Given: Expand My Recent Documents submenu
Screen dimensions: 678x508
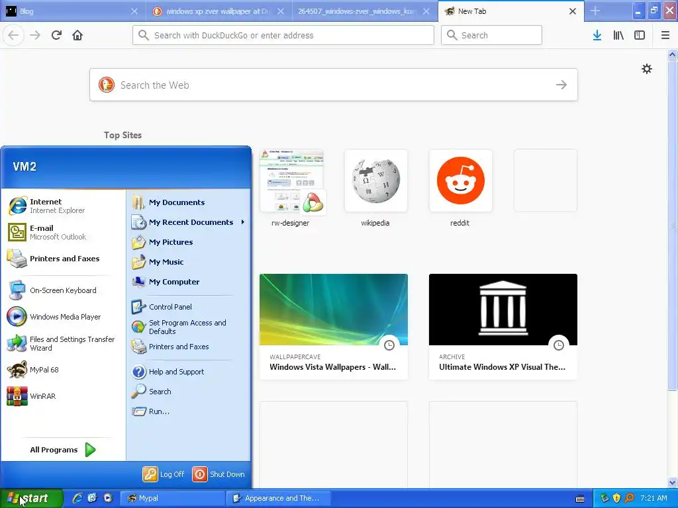Looking at the screenshot, I should (189, 222).
